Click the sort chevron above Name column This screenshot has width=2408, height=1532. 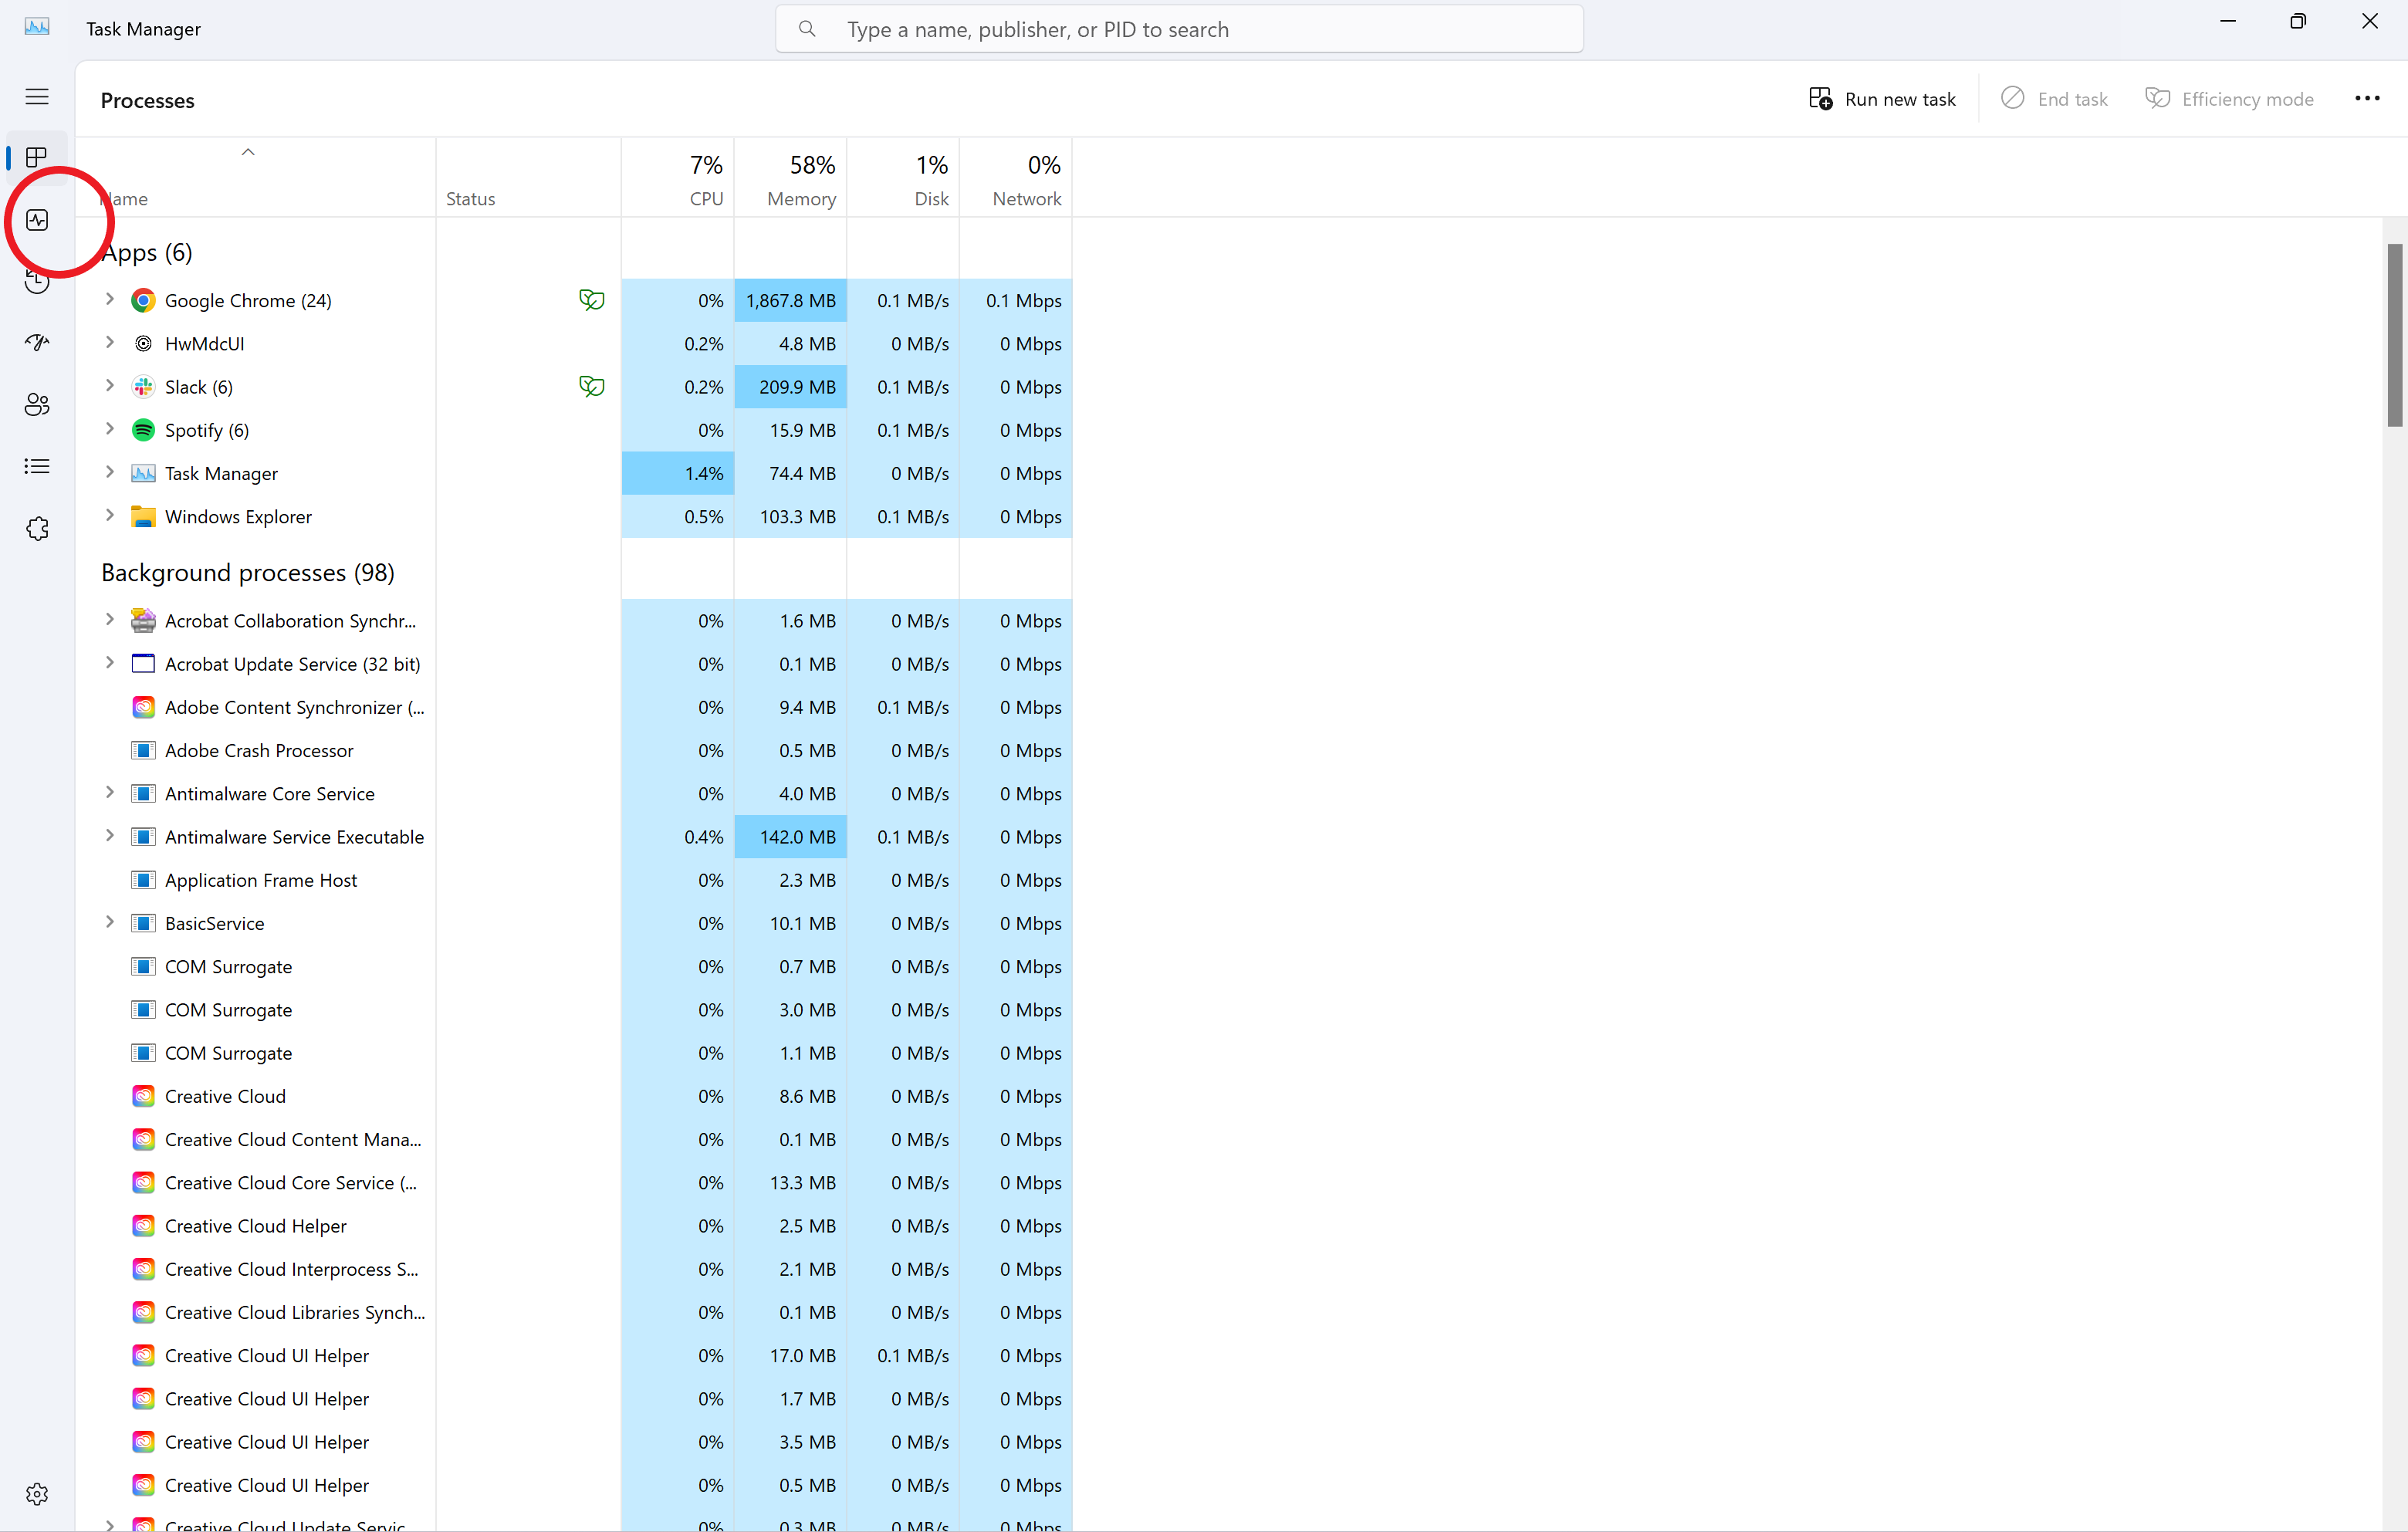(248, 152)
